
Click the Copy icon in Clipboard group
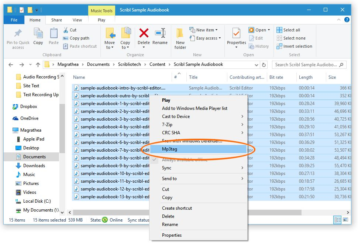(x=38, y=33)
